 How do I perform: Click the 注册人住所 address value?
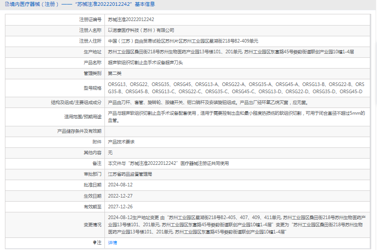coord(183,41)
